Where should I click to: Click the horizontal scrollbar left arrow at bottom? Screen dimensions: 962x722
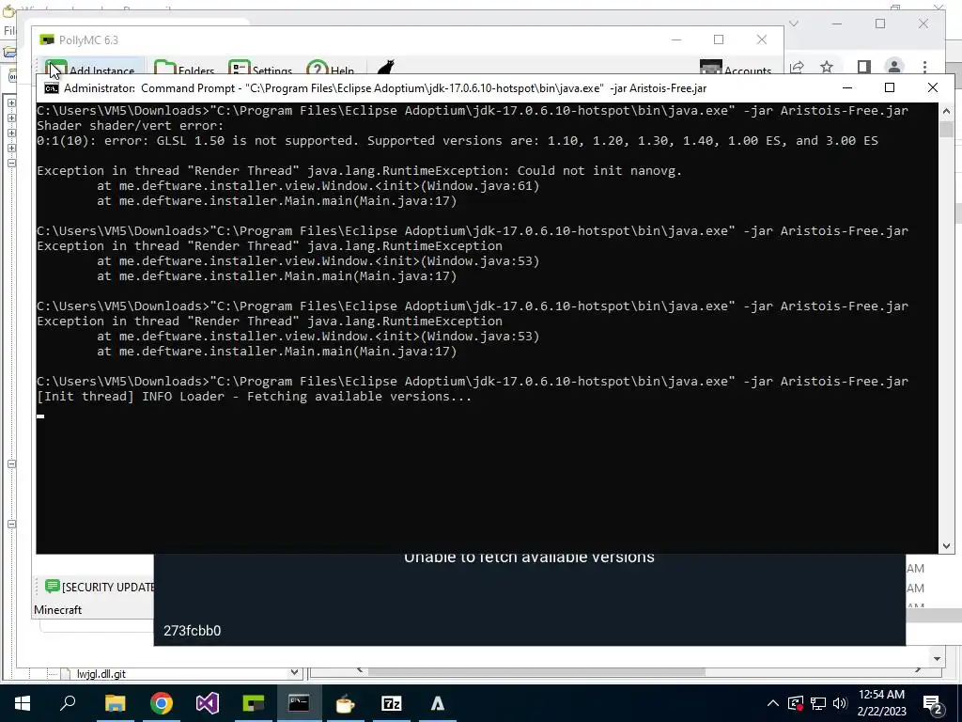coord(360,670)
